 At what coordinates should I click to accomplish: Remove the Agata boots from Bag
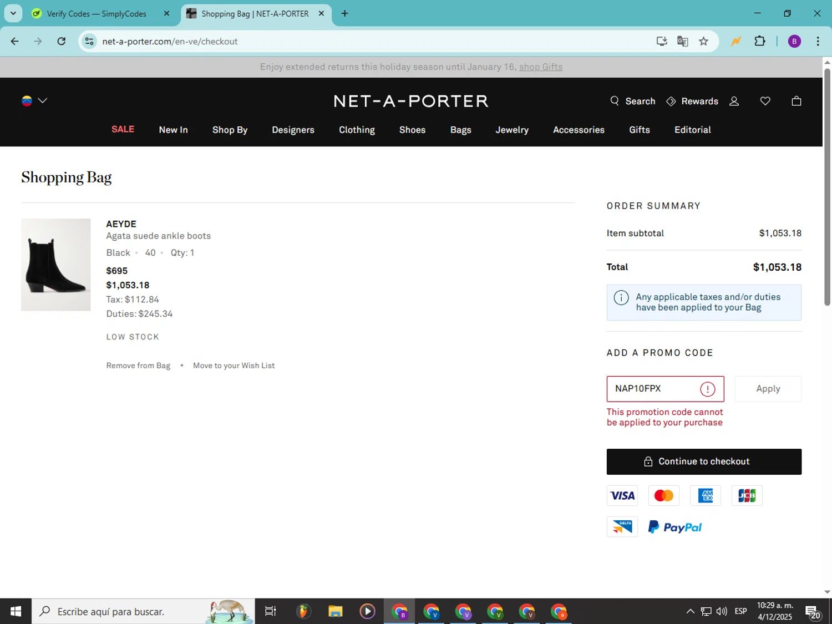pos(138,366)
